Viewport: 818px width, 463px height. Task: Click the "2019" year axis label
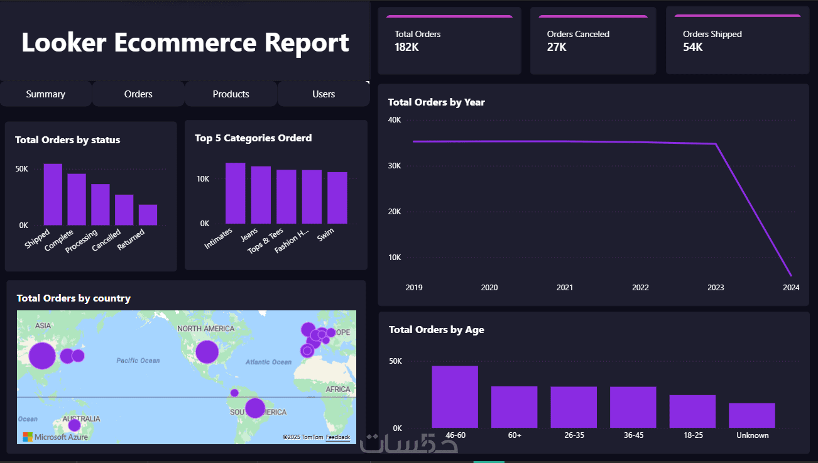[x=414, y=288]
